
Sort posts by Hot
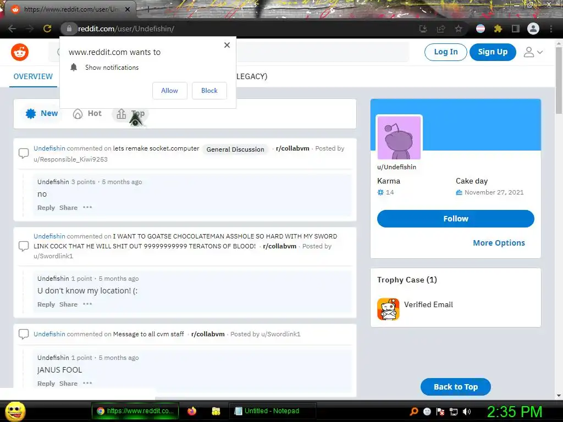(87, 114)
